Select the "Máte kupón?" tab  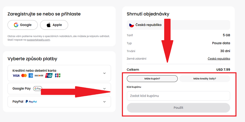(x=152, y=79)
